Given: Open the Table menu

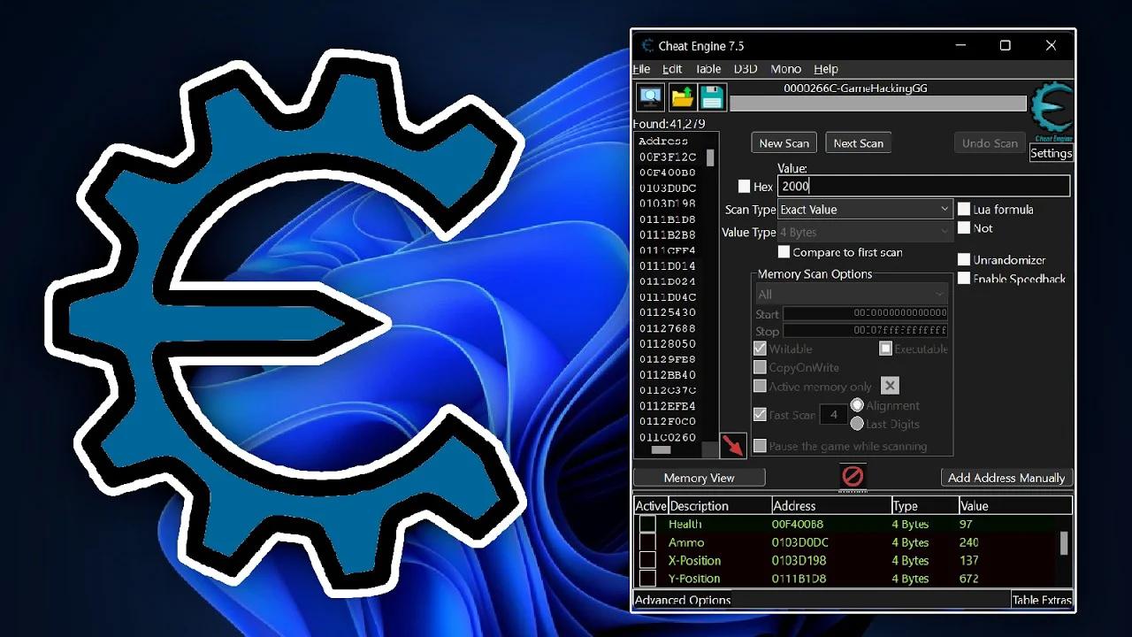Looking at the screenshot, I should tap(707, 69).
